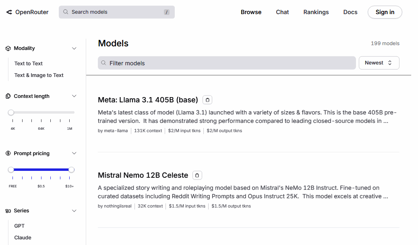Filter models by the GPT series
The image size is (418, 245).
pos(19,226)
